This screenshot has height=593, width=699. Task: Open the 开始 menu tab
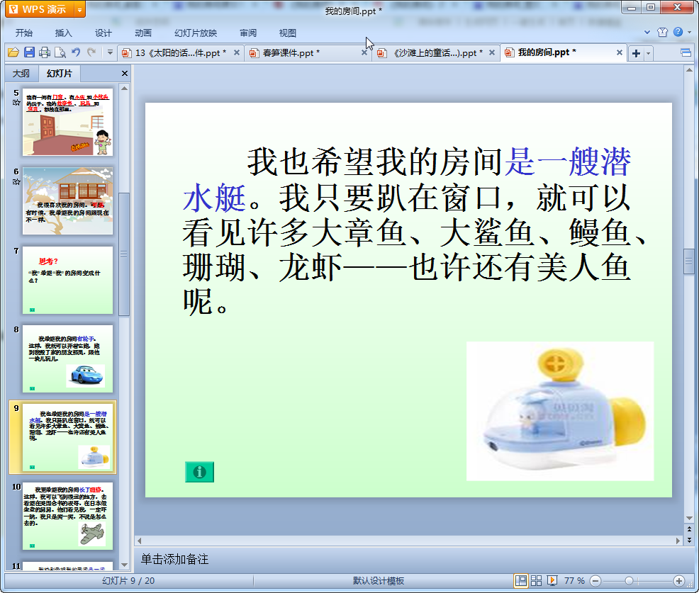pos(24,33)
